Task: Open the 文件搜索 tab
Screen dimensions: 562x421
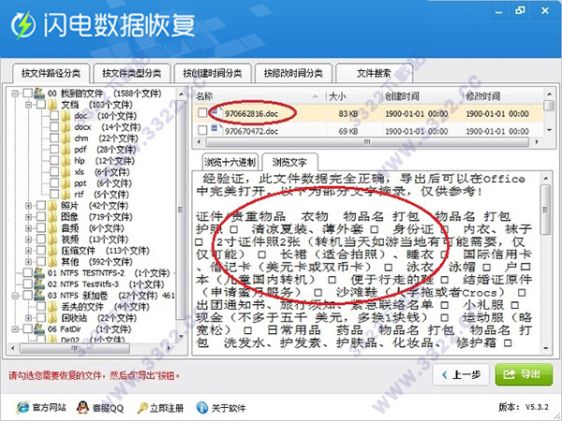Action: tap(374, 73)
